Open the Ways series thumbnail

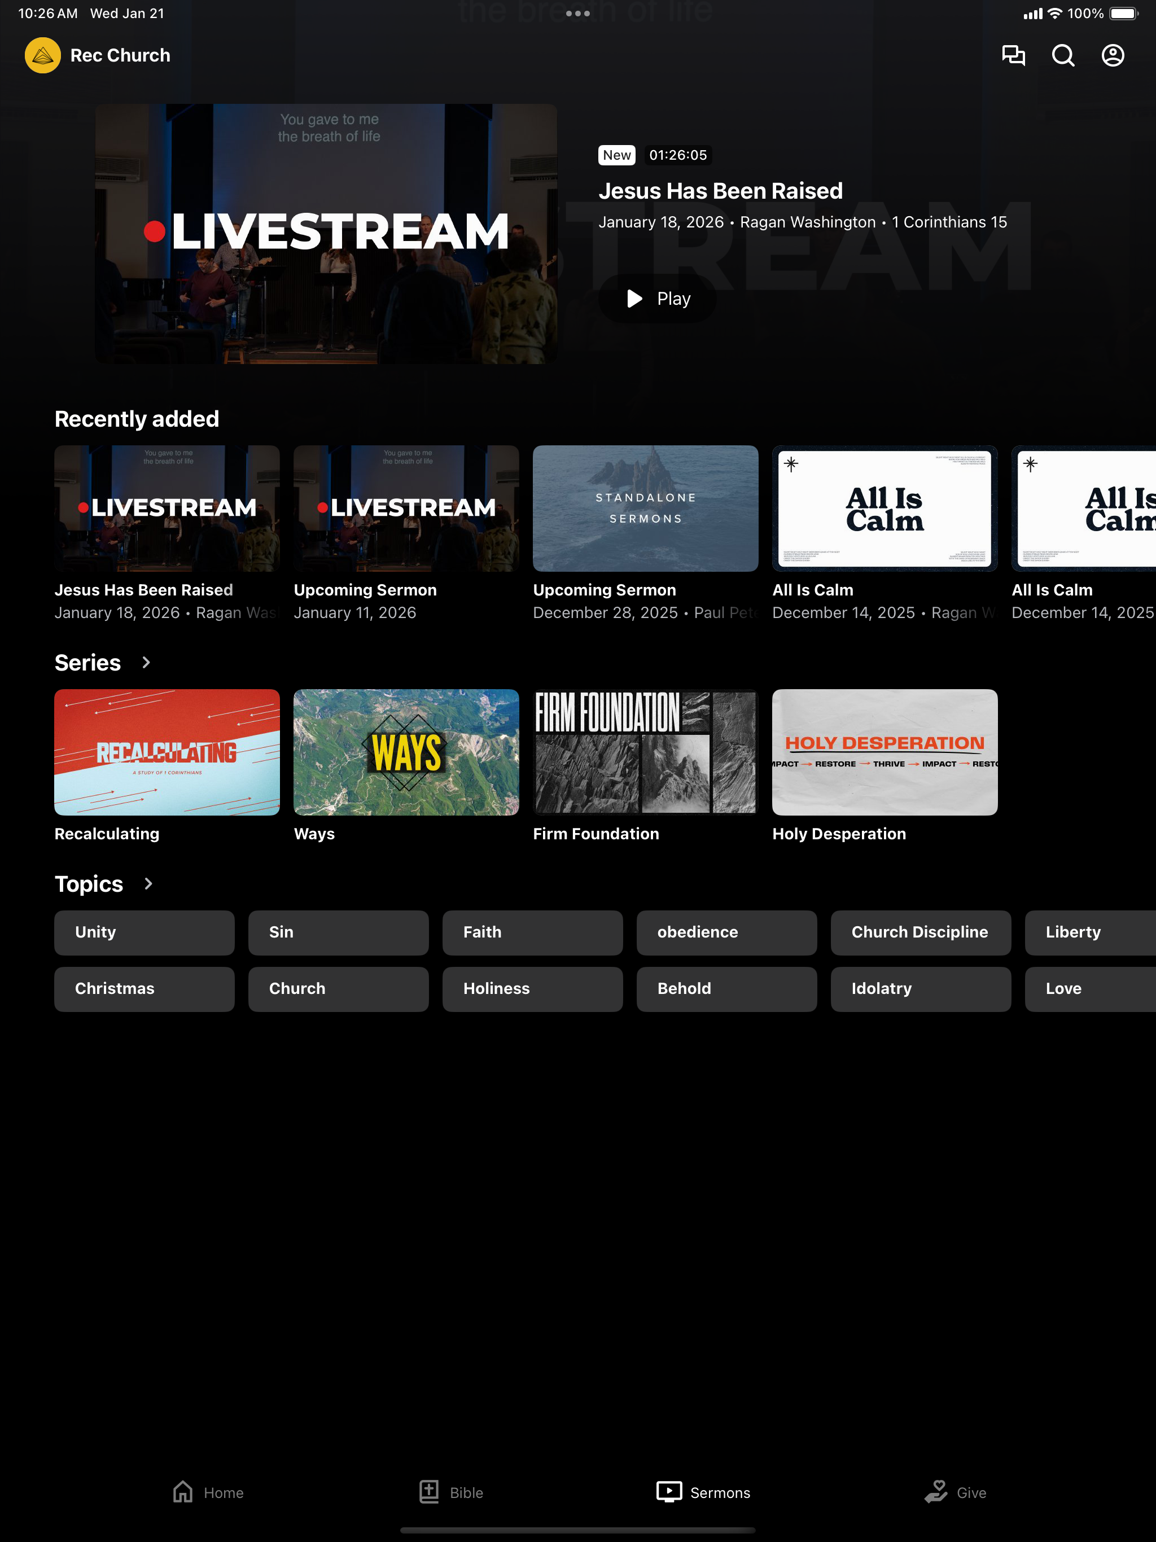(x=406, y=752)
